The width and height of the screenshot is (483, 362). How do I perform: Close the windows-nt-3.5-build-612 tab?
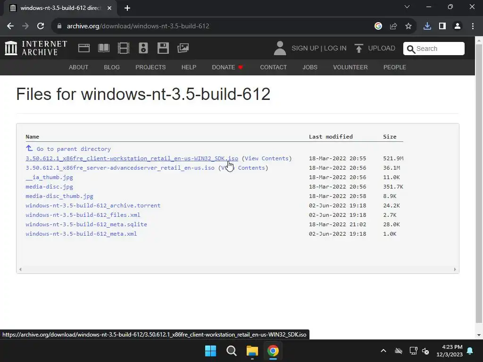pyautogui.click(x=109, y=8)
